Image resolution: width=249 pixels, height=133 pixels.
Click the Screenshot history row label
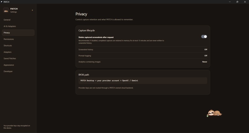coord(86,50)
